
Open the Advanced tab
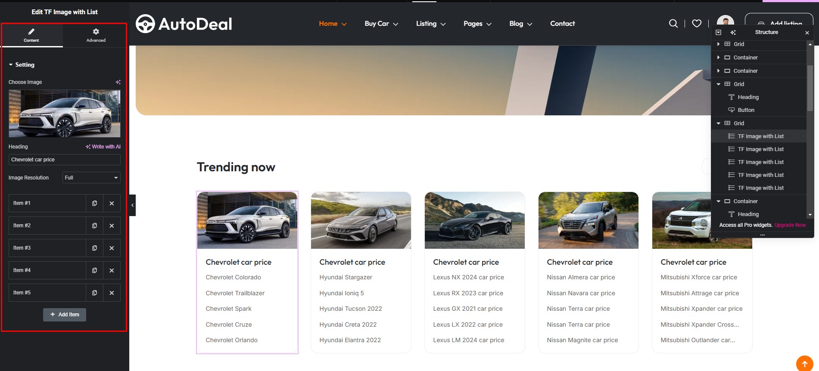pyautogui.click(x=96, y=35)
